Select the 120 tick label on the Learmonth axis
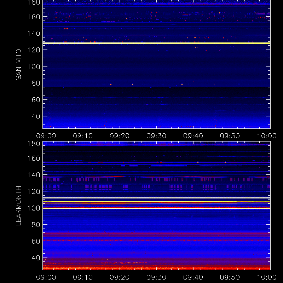The height and width of the screenshot is (283, 283). (34, 191)
